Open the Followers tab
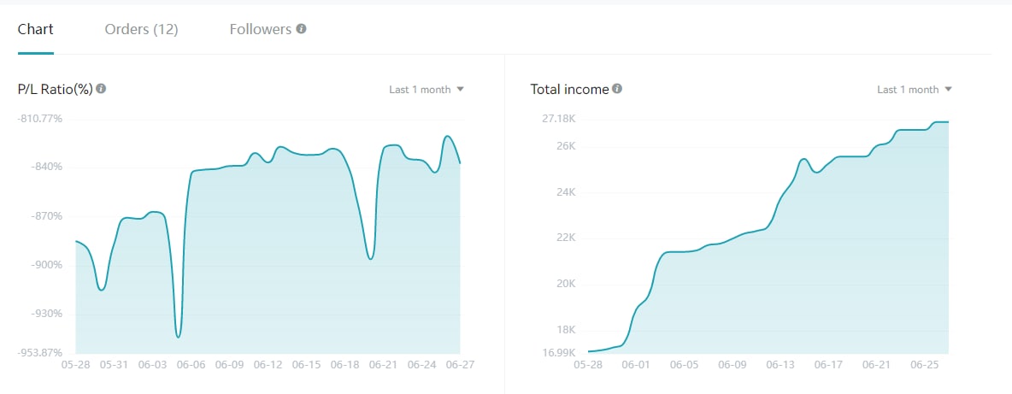Viewport: 1012px width, 394px height. (260, 29)
